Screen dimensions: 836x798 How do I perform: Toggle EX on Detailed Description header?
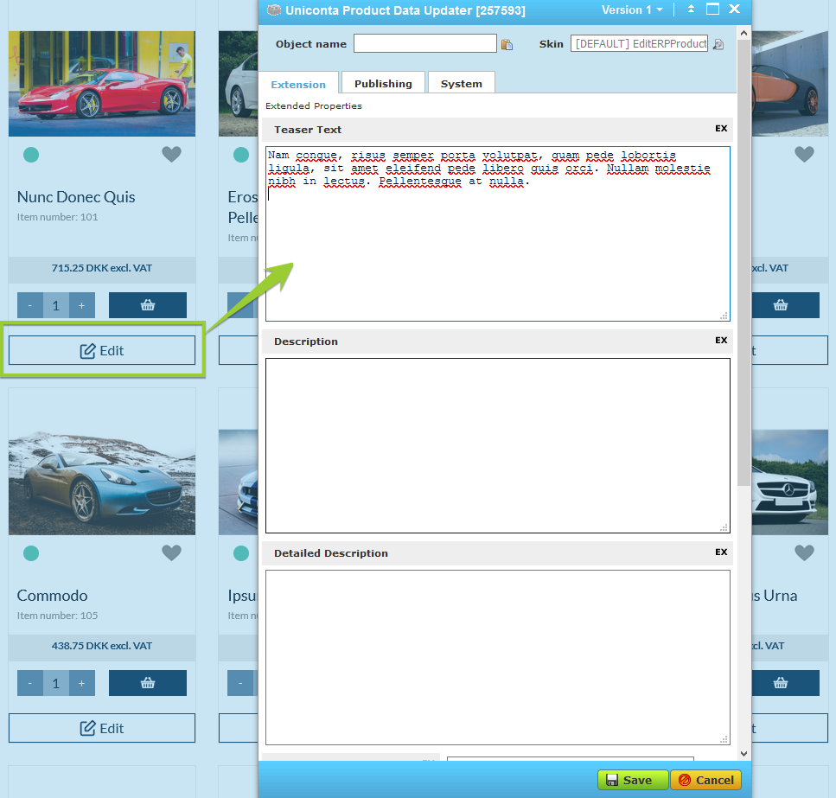(x=721, y=552)
